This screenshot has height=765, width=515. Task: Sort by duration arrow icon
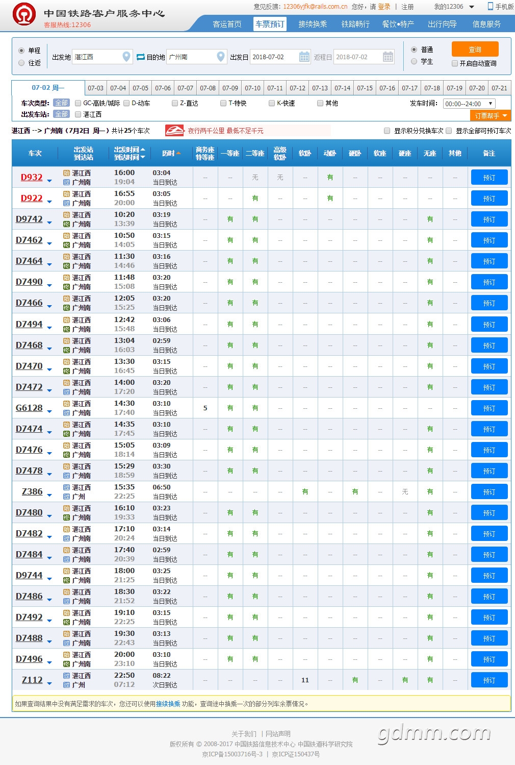click(x=178, y=153)
